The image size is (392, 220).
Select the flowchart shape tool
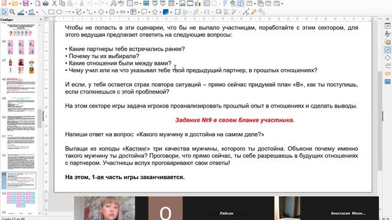tap(134, 12)
